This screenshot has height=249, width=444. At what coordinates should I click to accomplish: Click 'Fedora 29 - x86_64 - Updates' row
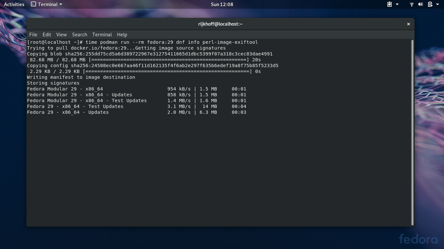137,112
